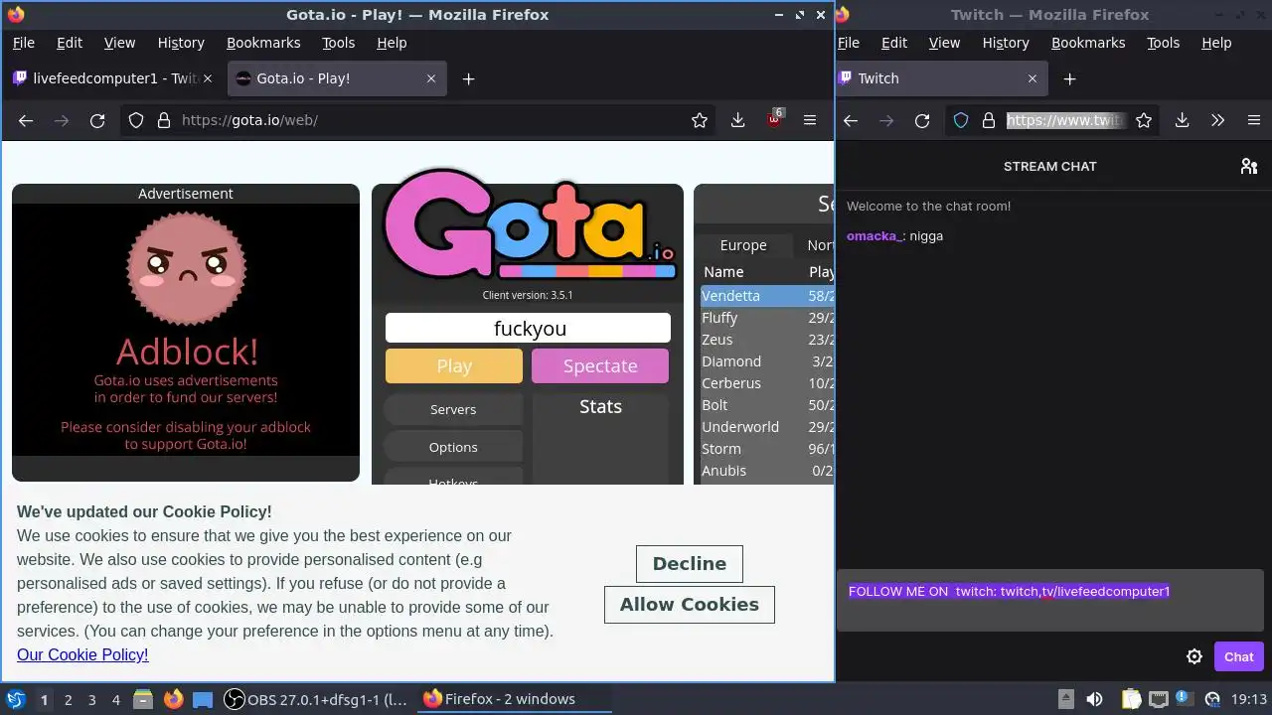This screenshot has width=1272, height=715.
Task: Switch to the OBS 27.0.1 taskbar window
Action: (x=316, y=699)
